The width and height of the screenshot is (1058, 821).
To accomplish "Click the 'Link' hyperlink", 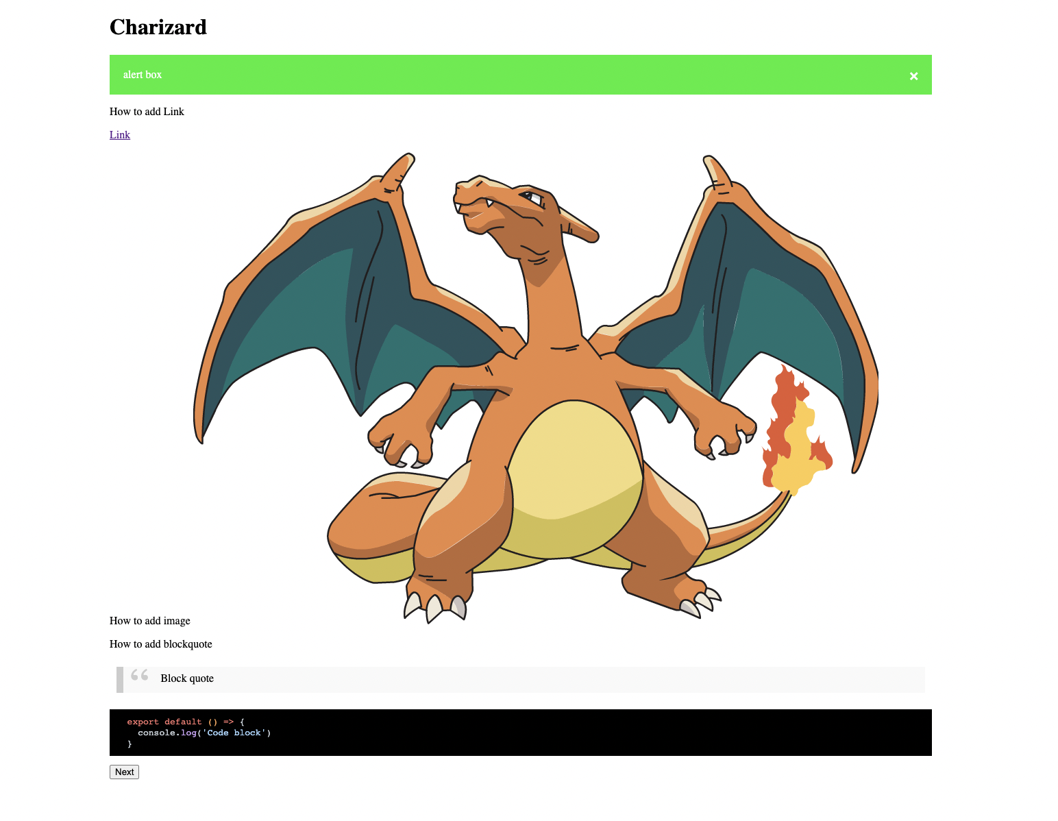I will 119,134.
